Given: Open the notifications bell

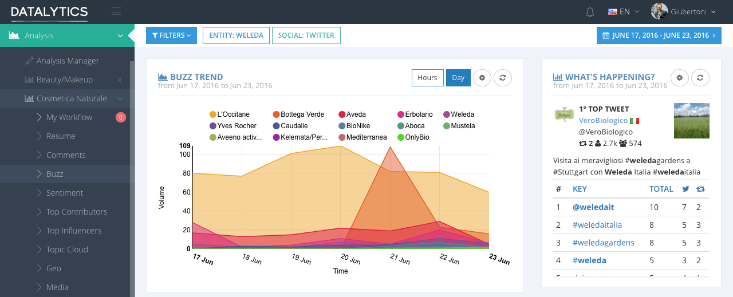Looking at the screenshot, I should (590, 11).
